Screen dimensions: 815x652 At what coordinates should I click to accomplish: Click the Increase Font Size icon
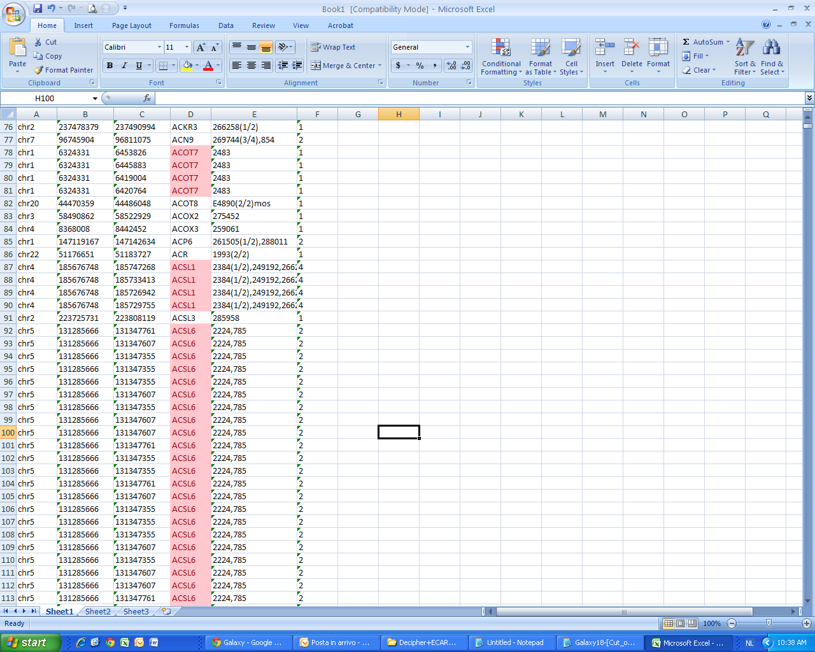pos(201,47)
